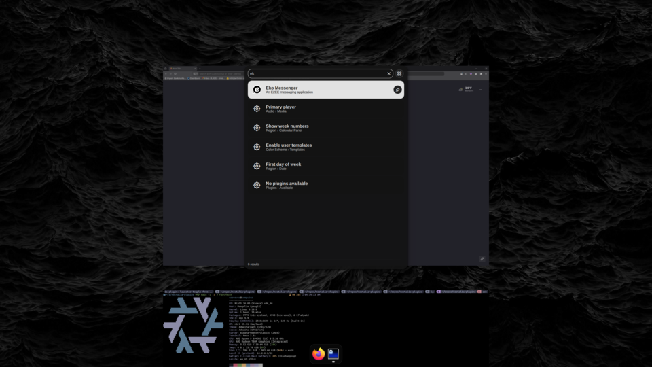The height and width of the screenshot is (367, 652).
Task: Select the first tmux tab 'launcher toggle'
Action: tap(188, 292)
